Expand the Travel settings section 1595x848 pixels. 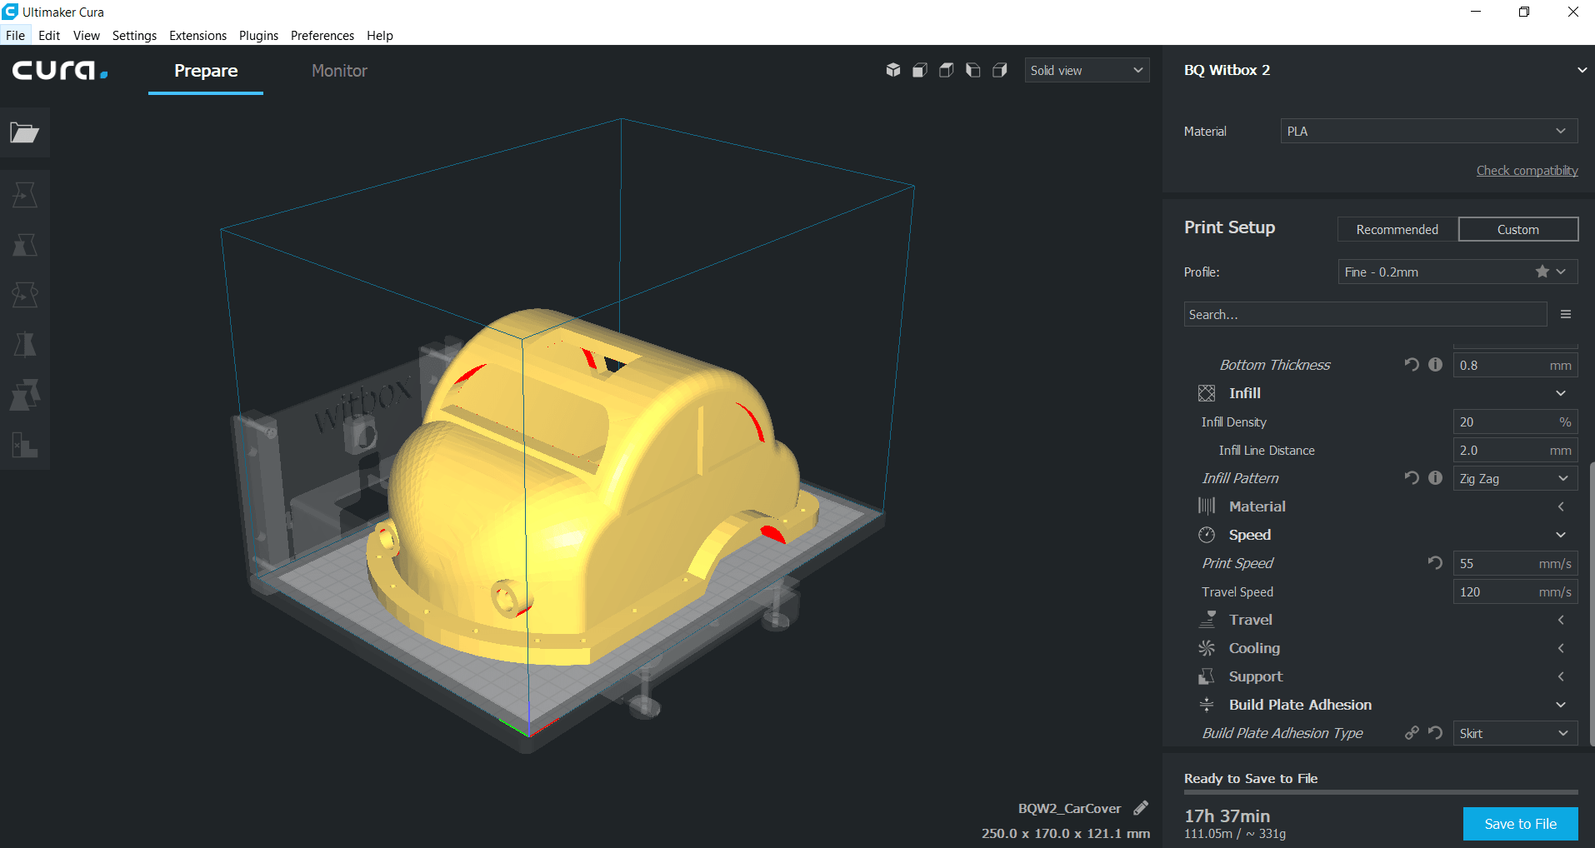(x=1561, y=620)
